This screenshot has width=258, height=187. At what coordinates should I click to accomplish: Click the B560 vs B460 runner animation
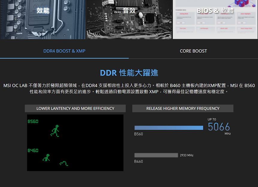click(x=75, y=143)
